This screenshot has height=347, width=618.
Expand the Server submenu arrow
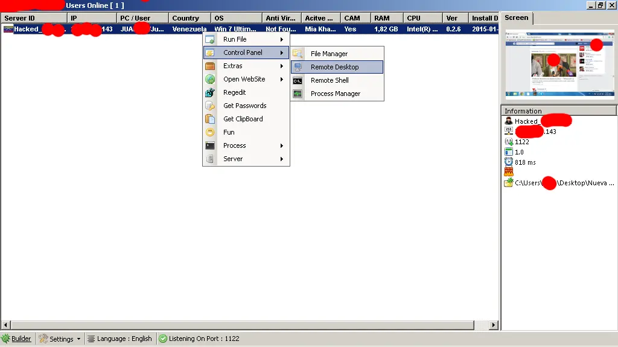point(282,159)
